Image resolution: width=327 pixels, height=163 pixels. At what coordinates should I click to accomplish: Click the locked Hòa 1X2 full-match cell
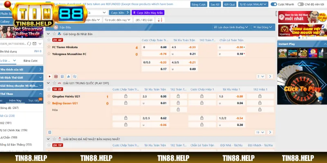tap(178, 109)
